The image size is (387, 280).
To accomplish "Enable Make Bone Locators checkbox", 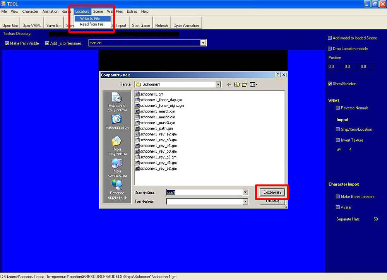I will (x=337, y=196).
